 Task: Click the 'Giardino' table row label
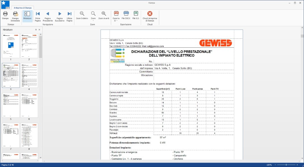click(x=113, y=113)
